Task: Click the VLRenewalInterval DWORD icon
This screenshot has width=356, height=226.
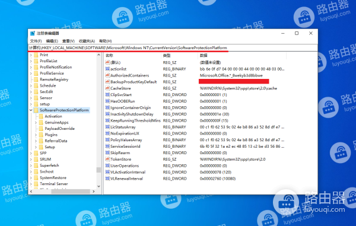Action: (x=107, y=179)
